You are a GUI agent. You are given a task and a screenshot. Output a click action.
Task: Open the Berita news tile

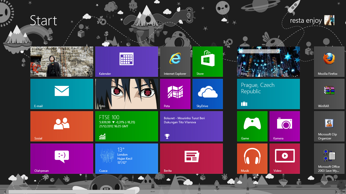tap(191, 159)
